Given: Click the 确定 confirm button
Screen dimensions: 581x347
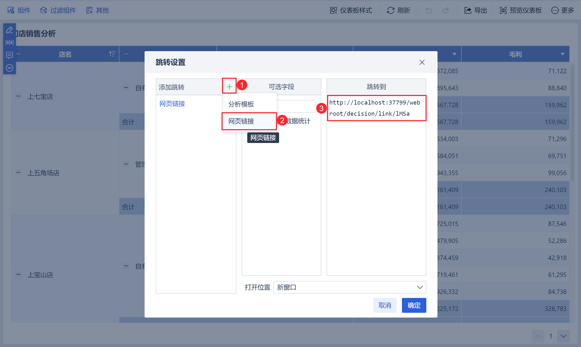Looking at the screenshot, I should click(x=414, y=305).
